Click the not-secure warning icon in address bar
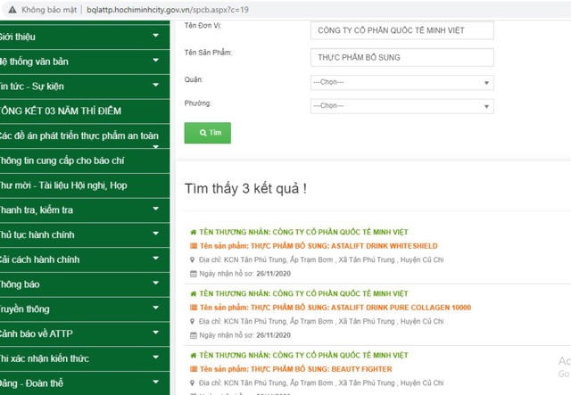 (x=12, y=10)
